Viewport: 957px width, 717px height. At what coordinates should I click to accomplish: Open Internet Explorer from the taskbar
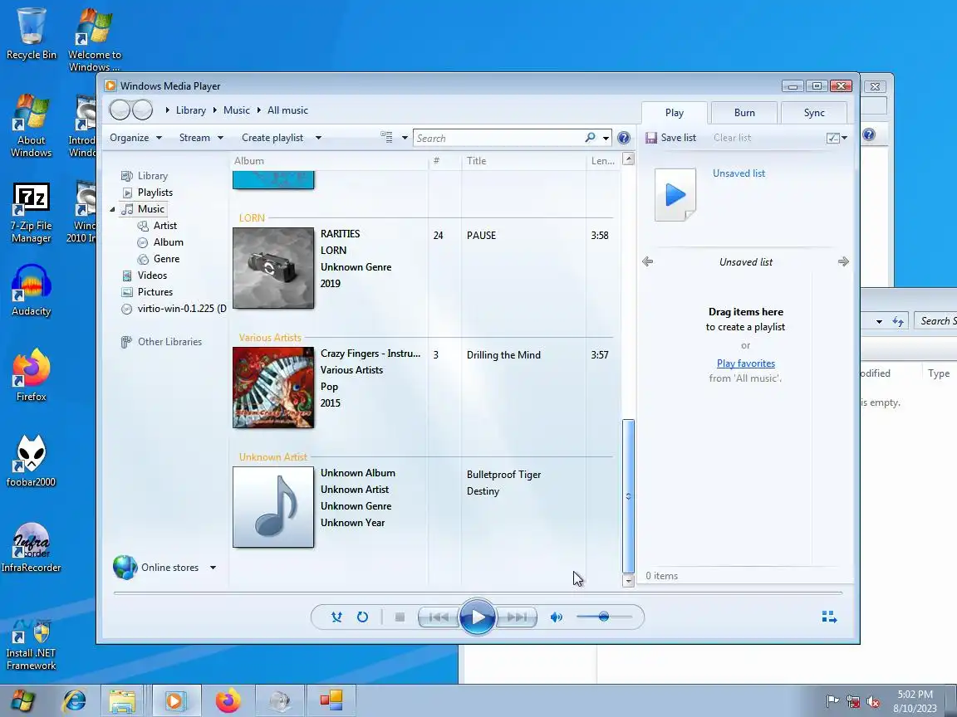[x=74, y=700]
